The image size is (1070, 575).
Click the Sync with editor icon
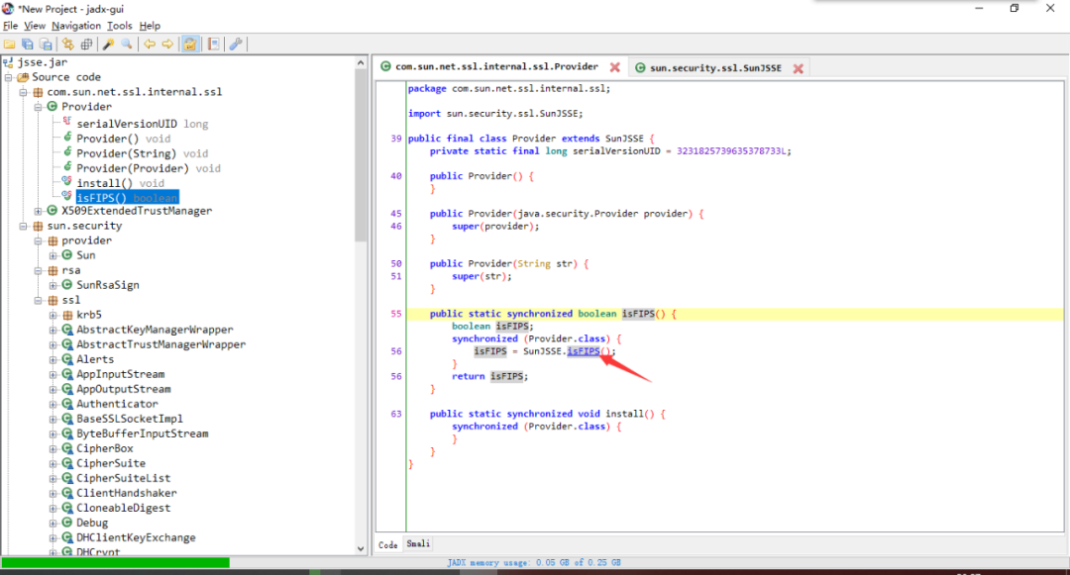68,45
